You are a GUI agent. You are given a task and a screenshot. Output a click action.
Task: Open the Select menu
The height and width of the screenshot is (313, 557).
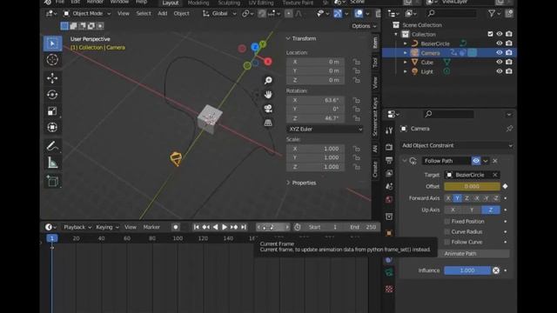point(144,14)
